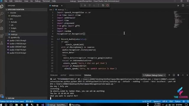Open Manage gear at activity bar bottom
Screen dimensions: 189x106
click(2, 96)
